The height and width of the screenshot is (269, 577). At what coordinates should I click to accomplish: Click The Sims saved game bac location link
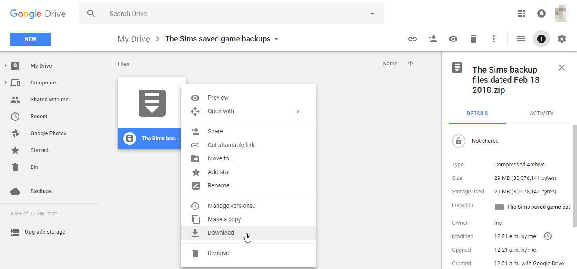click(538, 207)
